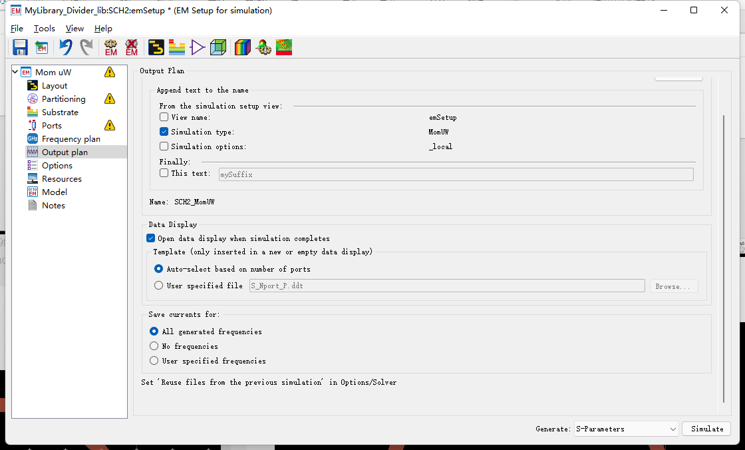Enable Simulation options checkbox
745x450 pixels.
tap(164, 146)
